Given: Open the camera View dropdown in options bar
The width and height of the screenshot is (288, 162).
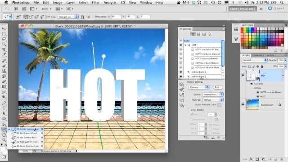Looking at the screenshot, I should (68, 17).
